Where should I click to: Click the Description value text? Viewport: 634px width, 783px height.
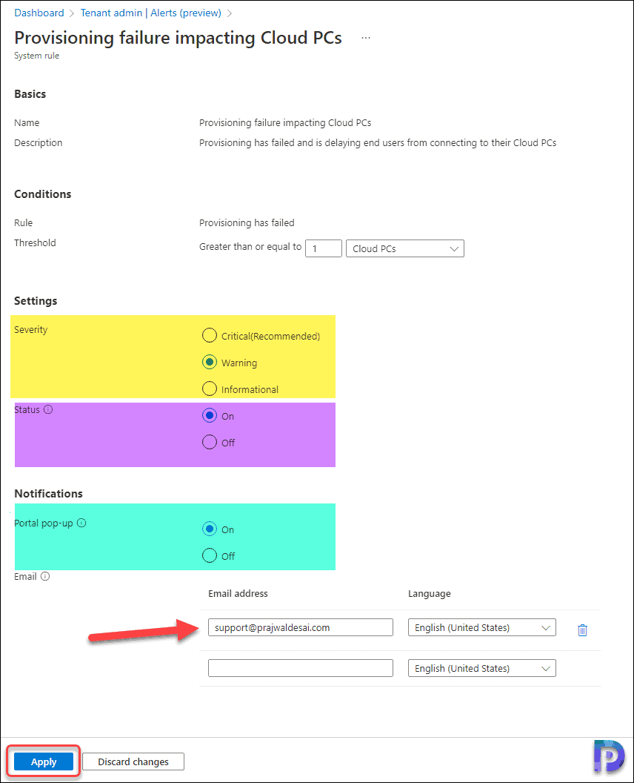[378, 143]
